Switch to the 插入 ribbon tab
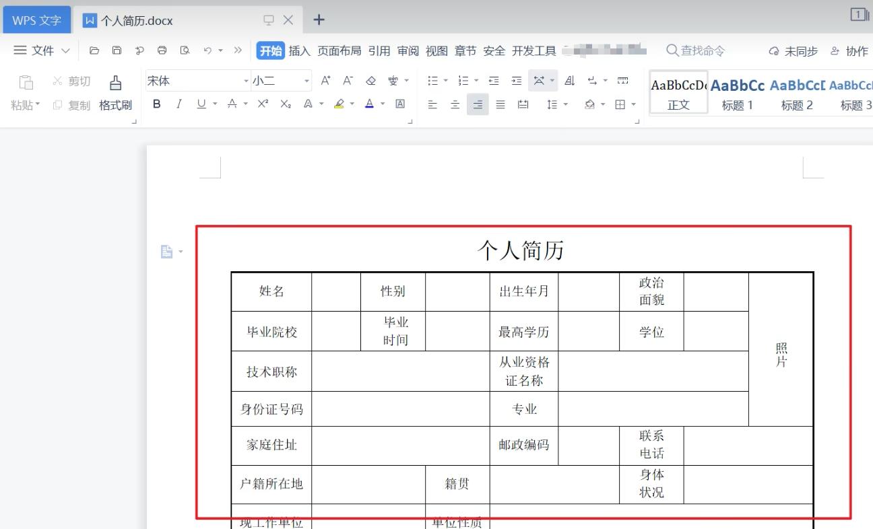The image size is (873, 529). [298, 50]
